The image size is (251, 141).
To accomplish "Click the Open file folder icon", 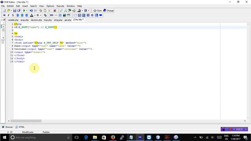I will 8,11.
